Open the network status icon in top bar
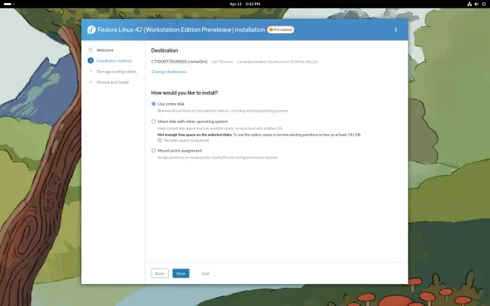The image size is (490, 306). 470,4
